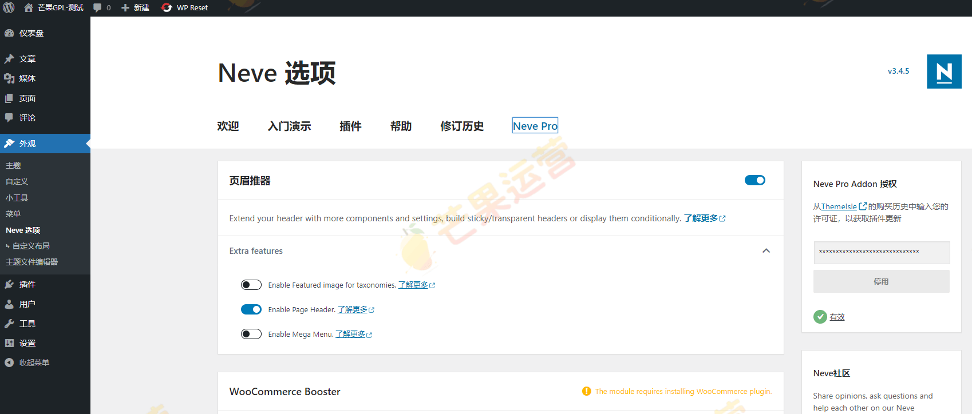Viewport: 972px width, 414px height.
Task: Click the 仪表盘 dashboard icon
Action: pos(9,33)
